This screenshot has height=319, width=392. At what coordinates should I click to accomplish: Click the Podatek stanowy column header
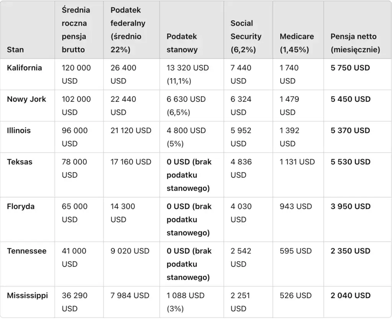pos(182,43)
